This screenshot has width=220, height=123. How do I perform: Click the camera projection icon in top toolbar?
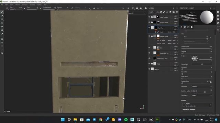pos(137,8)
